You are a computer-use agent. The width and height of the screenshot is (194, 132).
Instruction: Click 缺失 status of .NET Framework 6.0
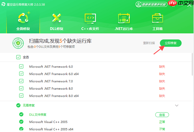(x=162, y=67)
